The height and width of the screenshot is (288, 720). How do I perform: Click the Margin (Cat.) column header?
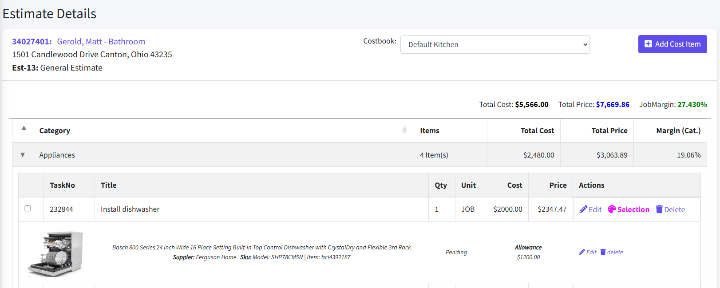(x=678, y=130)
